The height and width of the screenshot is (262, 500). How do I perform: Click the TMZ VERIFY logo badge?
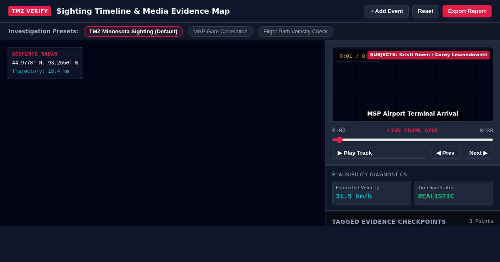click(30, 11)
